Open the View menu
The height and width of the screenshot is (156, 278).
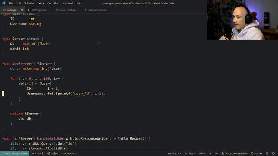(41, 3)
